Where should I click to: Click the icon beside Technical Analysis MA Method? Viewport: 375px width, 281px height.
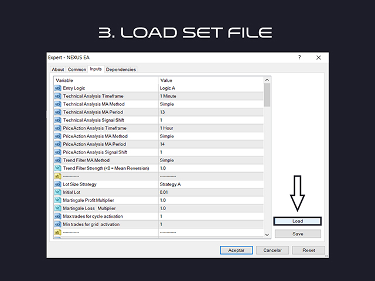tap(57, 104)
